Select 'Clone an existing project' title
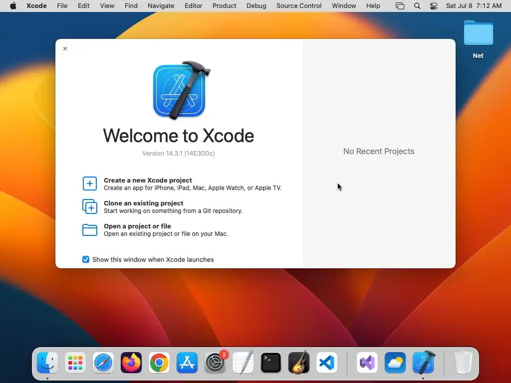Image resolution: width=511 pixels, height=383 pixels. 143,203
